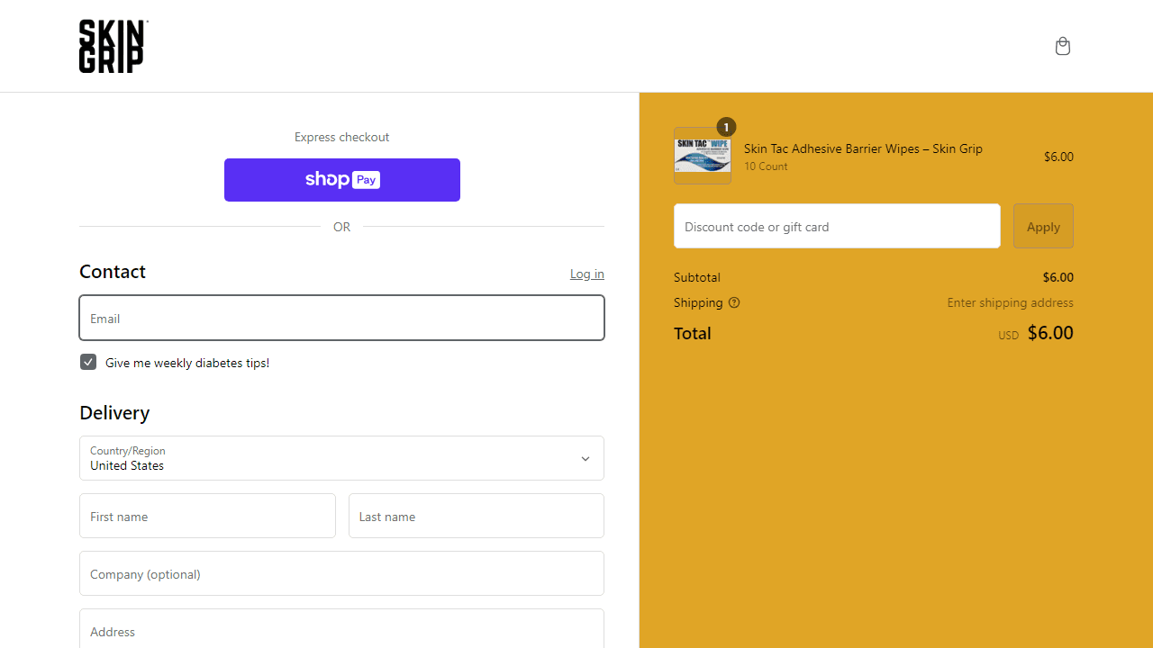Click the Skin Grip logo
This screenshot has height=648, width=1153.
click(113, 46)
